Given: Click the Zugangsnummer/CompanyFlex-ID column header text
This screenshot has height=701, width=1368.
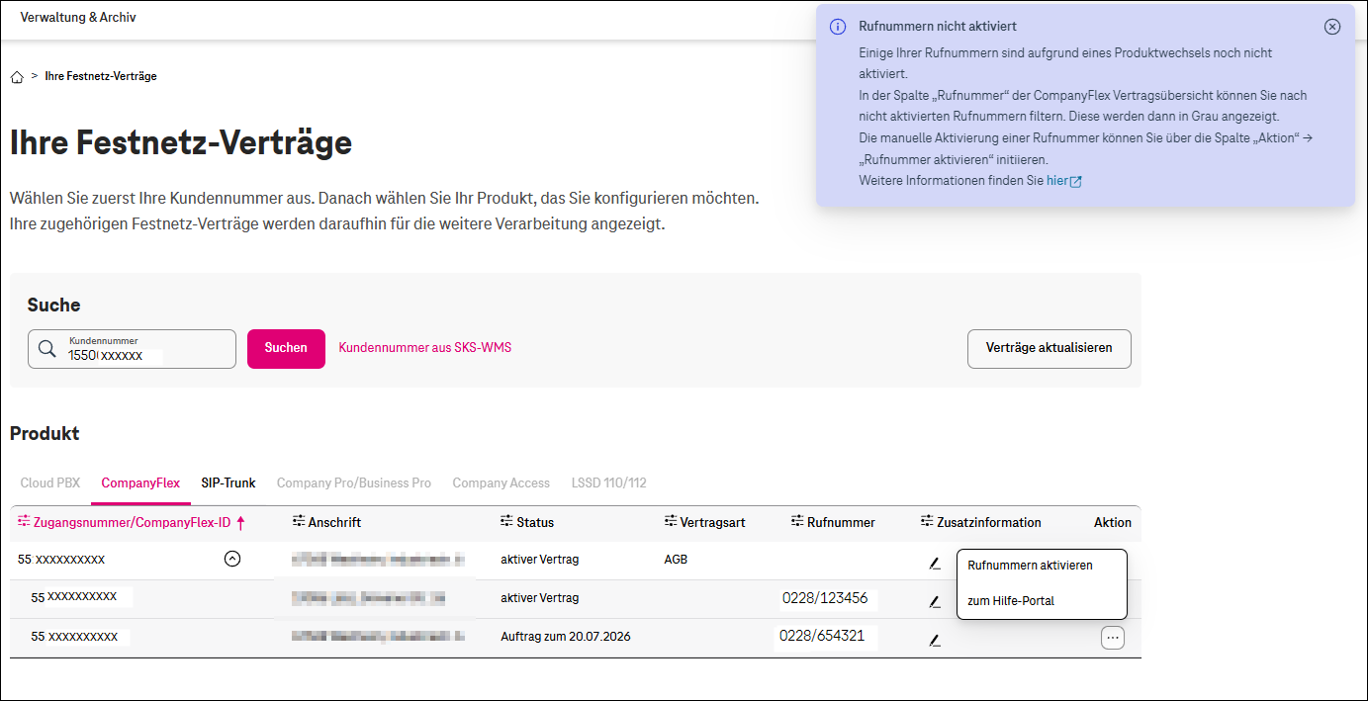Looking at the screenshot, I should tap(132, 522).
